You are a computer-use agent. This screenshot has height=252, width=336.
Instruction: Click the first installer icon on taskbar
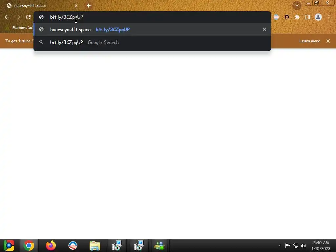click(x=117, y=245)
